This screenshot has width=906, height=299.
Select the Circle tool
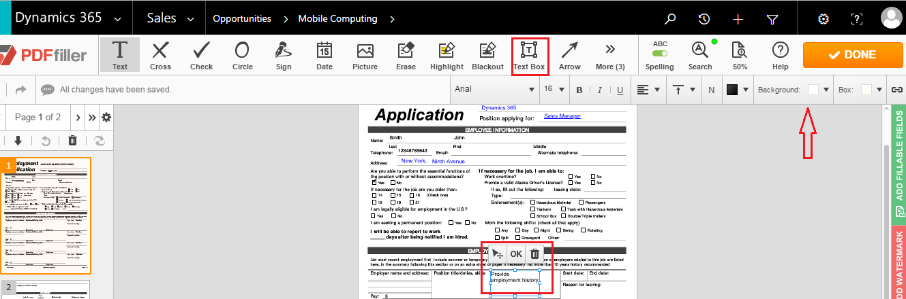(242, 55)
